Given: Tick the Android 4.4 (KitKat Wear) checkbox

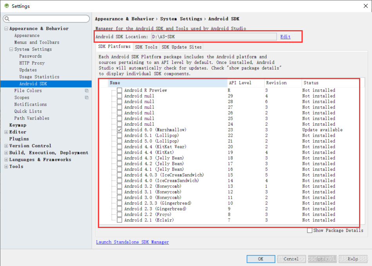Looking at the screenshot, I should point(119,147).
